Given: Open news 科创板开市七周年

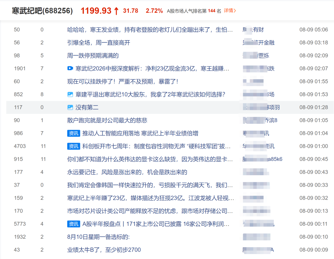Looking at the screenshot, I should click(156, 146).
